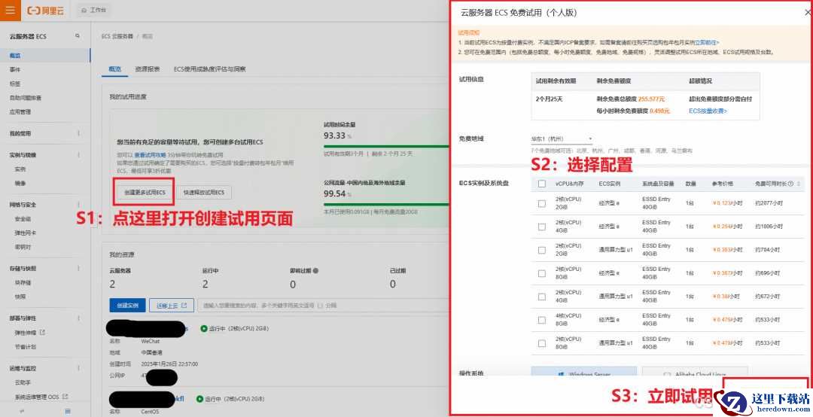Click the sidebar collapse icon at bottom left
Screen dimensions: 813x417
pos(22,411)
